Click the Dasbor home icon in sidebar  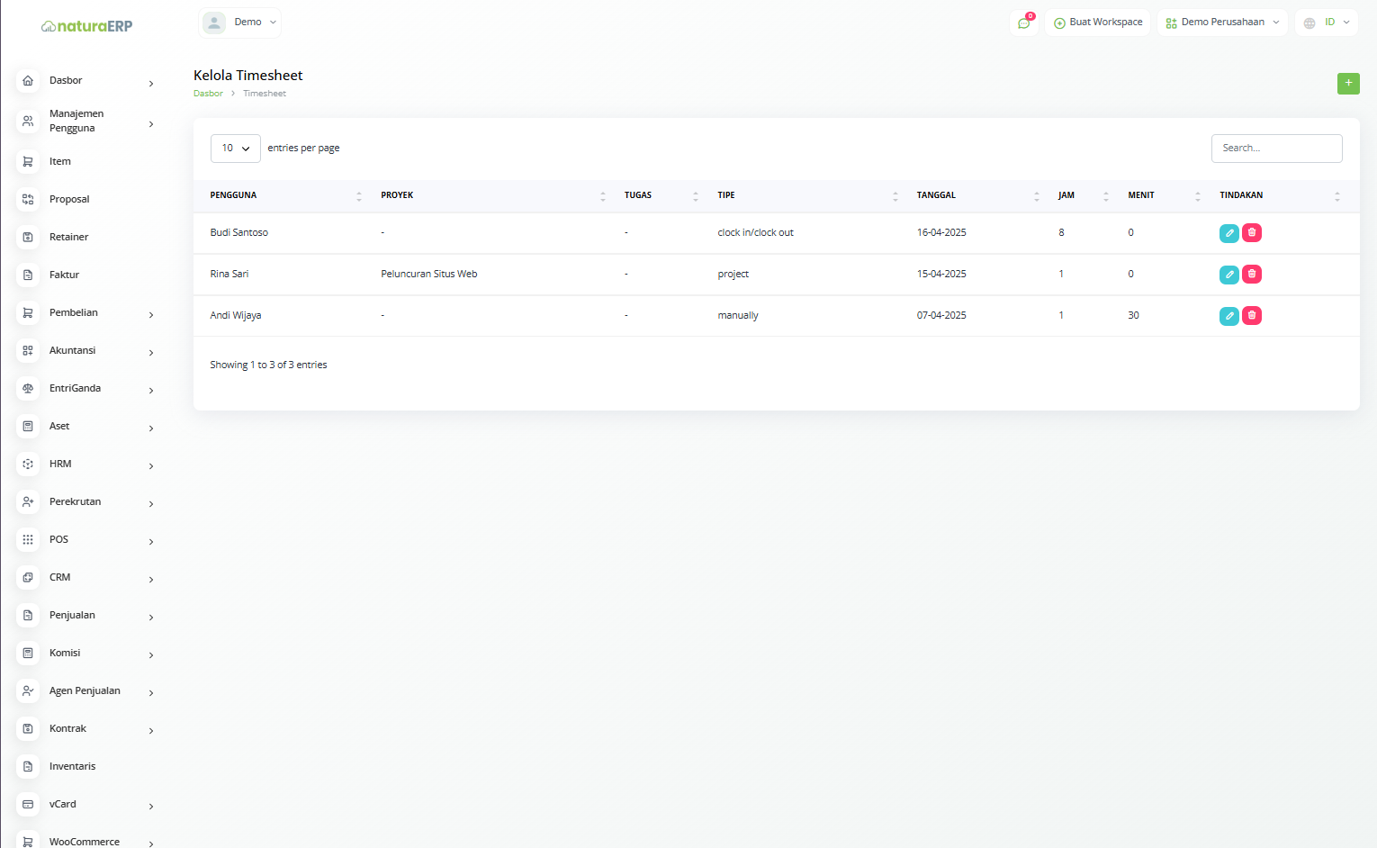tap(28, 80)
